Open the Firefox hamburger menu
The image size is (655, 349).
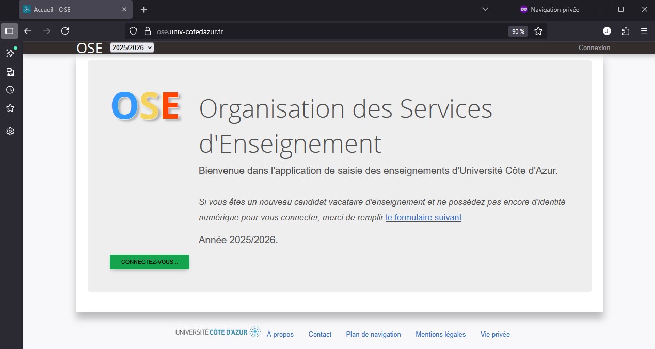(644, 31)
